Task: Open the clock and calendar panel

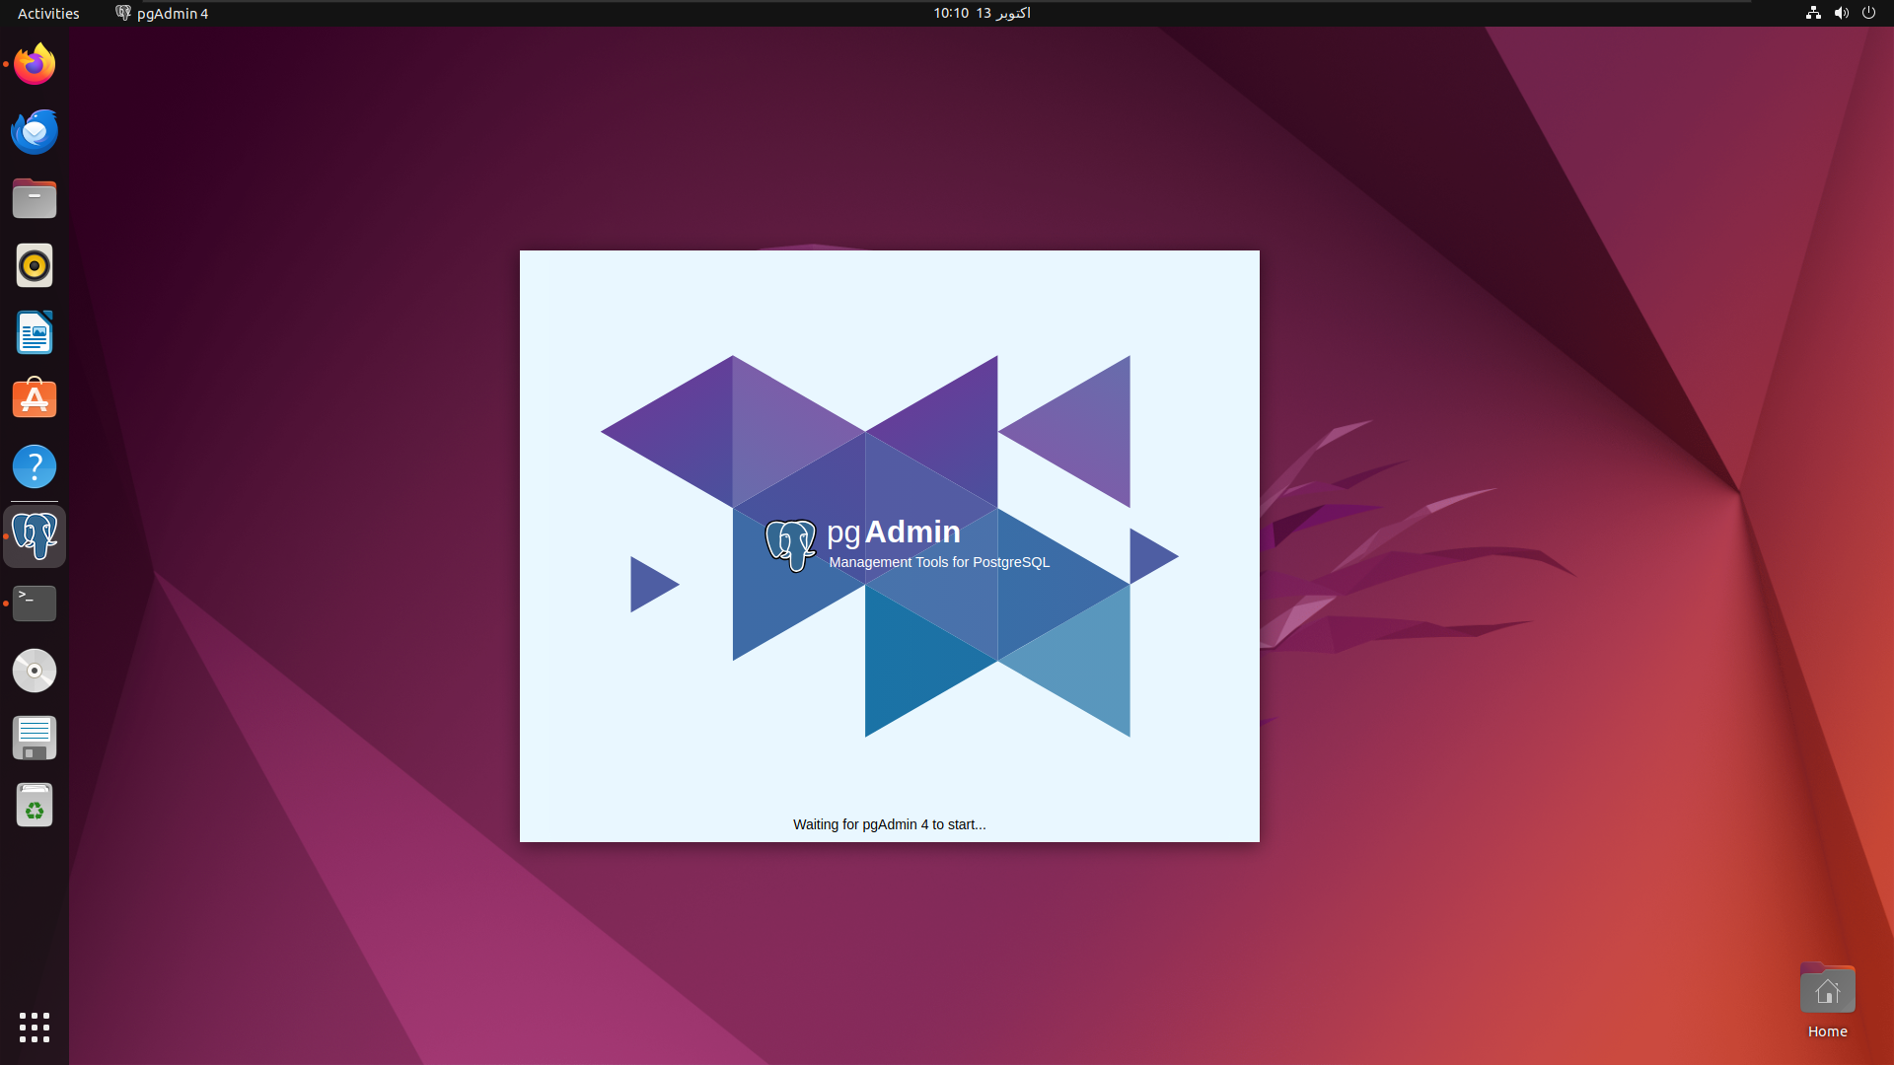Action: tap(982, 13)
